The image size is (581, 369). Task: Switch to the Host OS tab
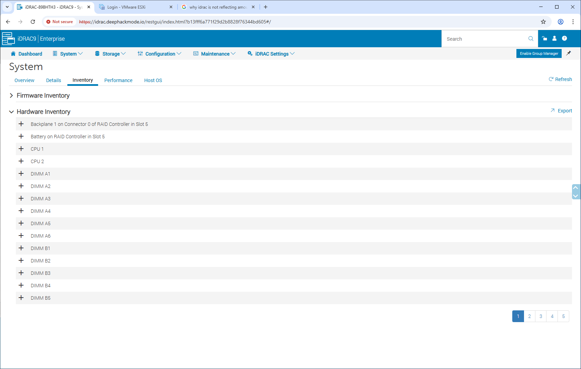153,80
